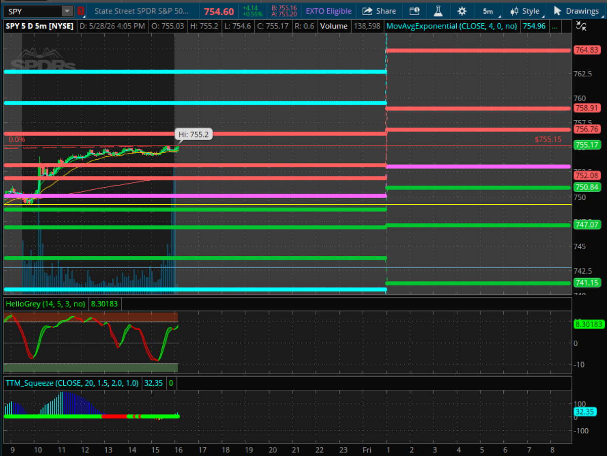
Task: Expand the hidden studies ellipsis button
Action: tap(554, 26)
